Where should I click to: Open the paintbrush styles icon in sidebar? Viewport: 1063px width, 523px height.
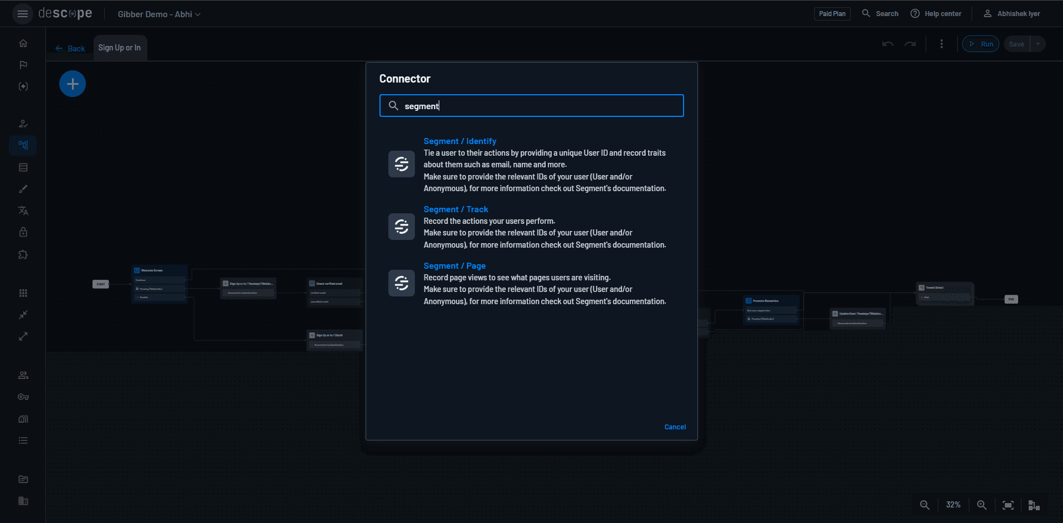(x=23, y=189)
